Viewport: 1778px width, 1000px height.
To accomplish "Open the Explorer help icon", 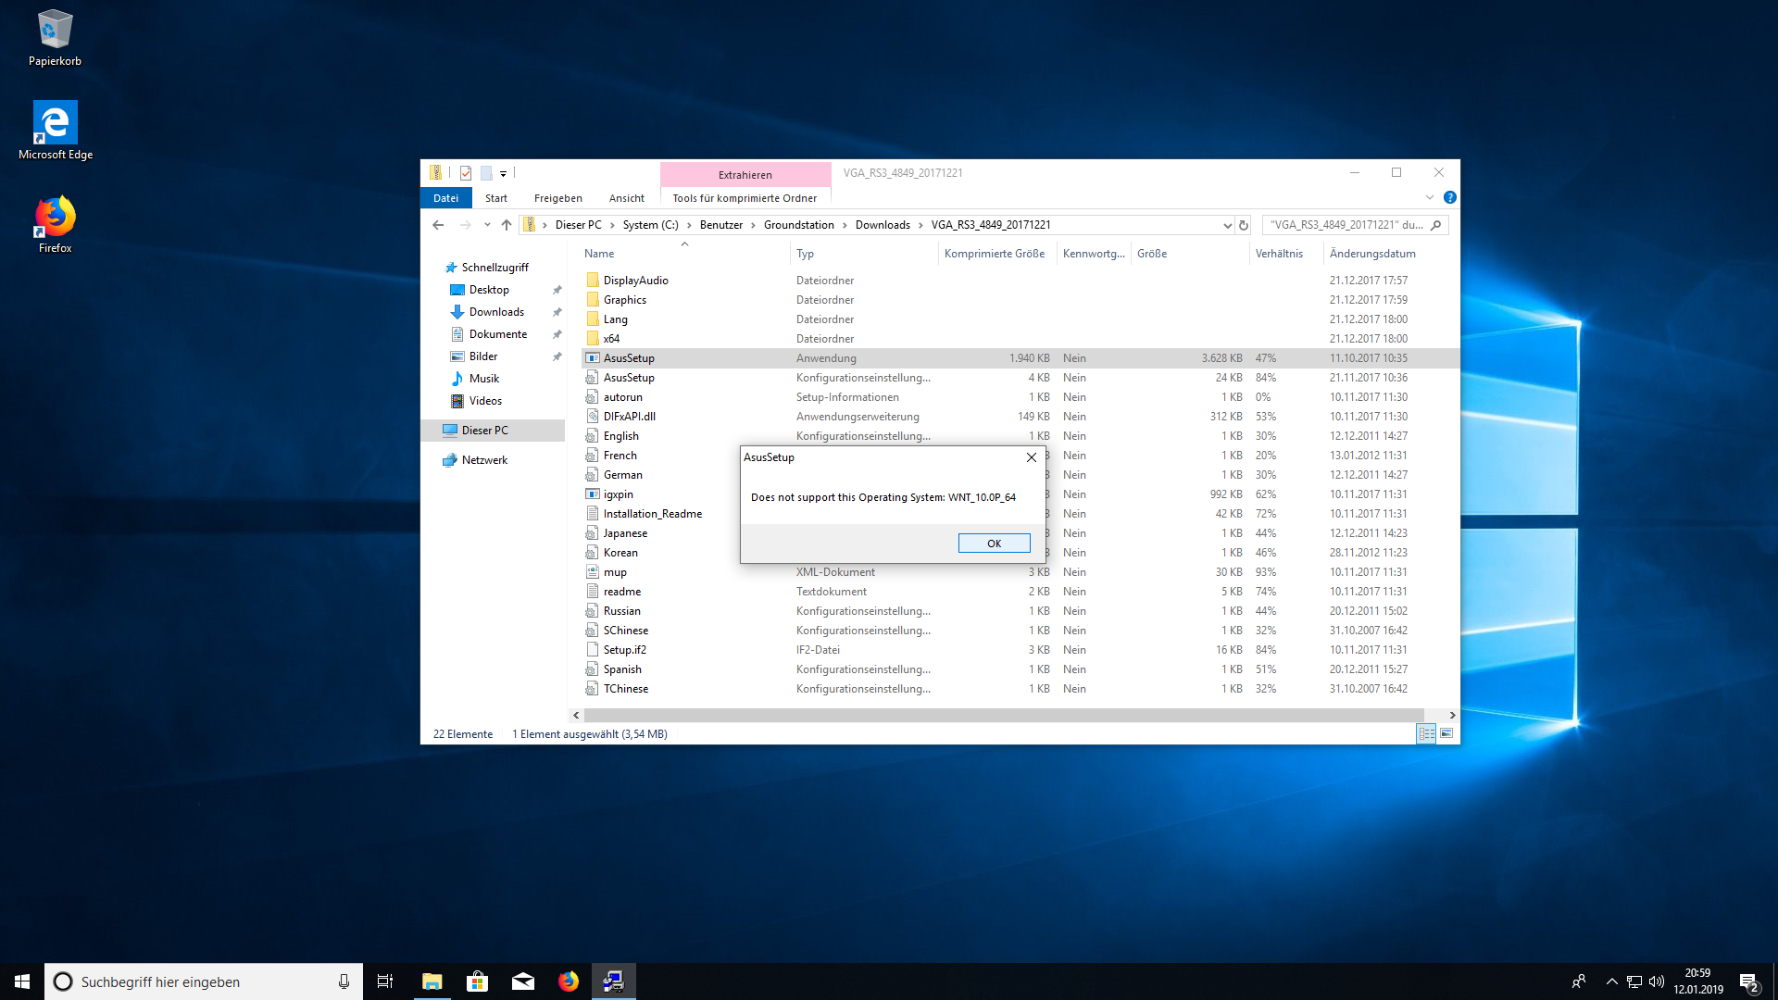I will pyautogui.click(x=1450, y=197).
